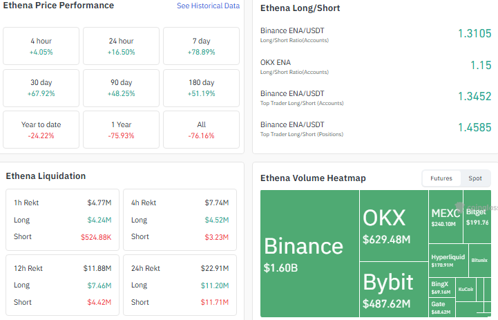The width and height of the screenshot is (498, 320).
Task: Click the 24h Rekt total $22.91M
Action: tap(215, 269)
